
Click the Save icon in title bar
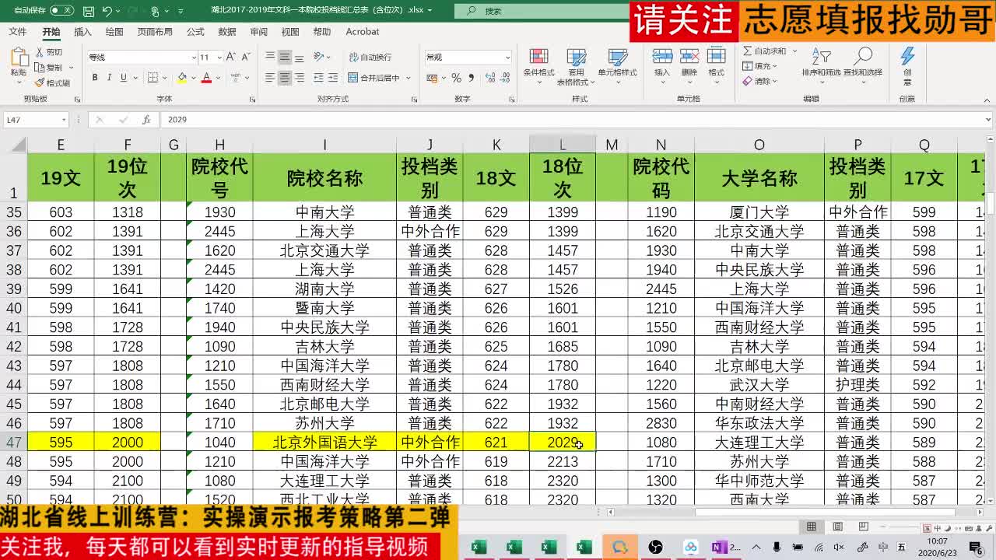point(89,11)
